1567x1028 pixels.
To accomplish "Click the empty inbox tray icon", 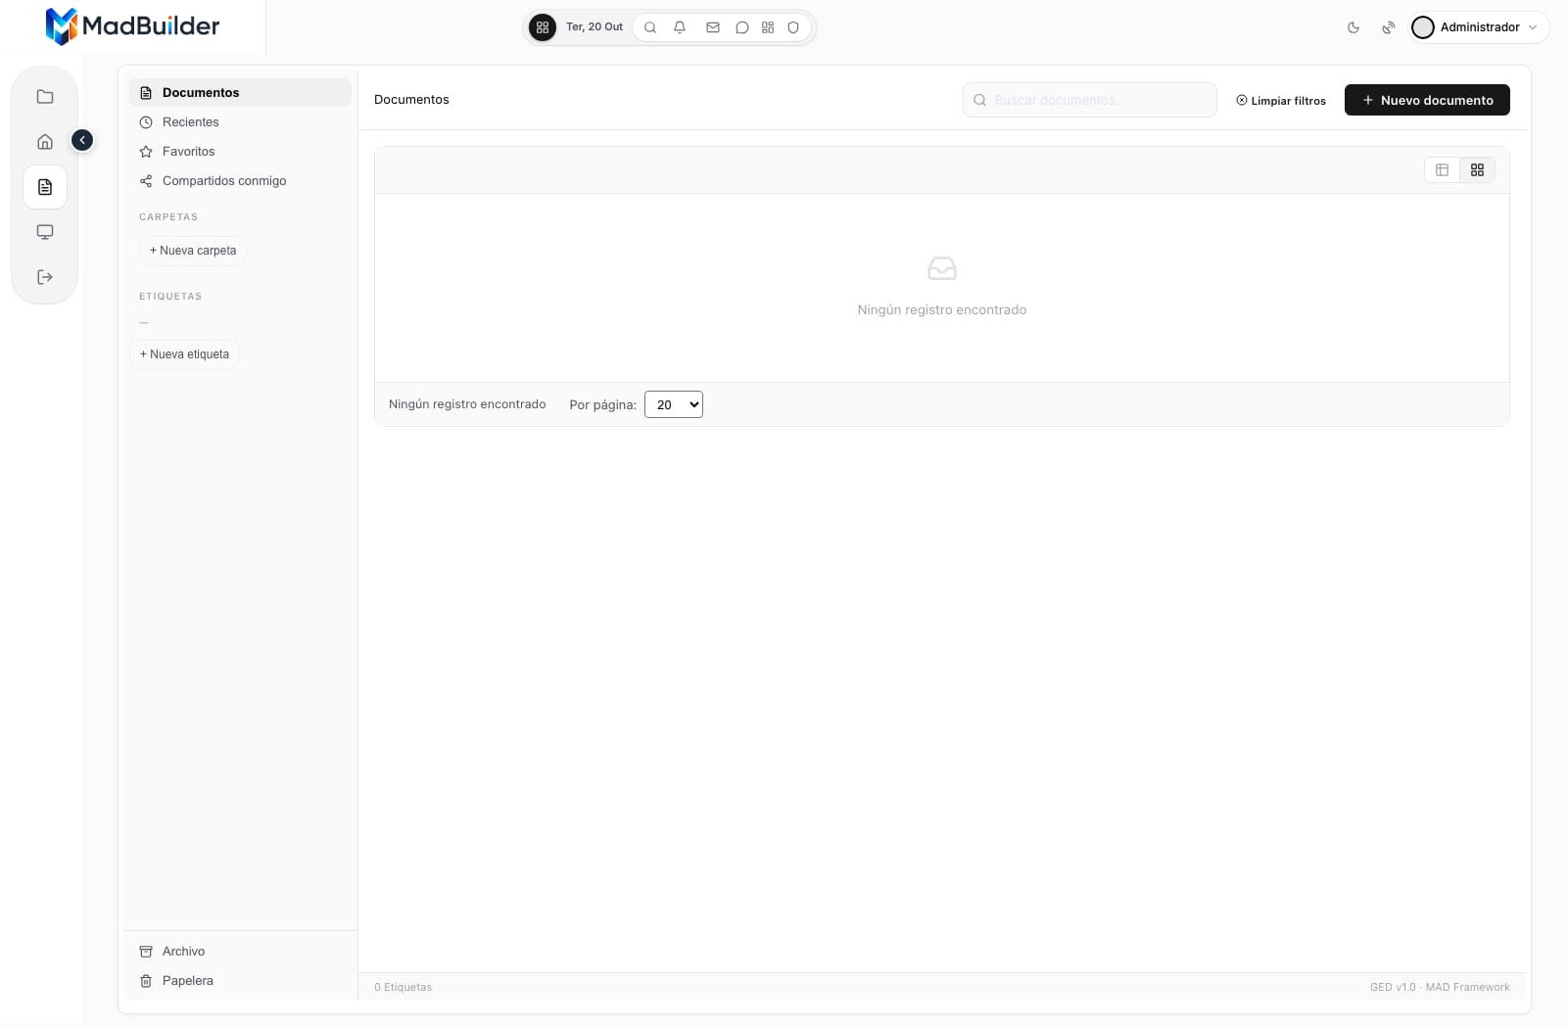I will pyautogui.click(x=942, y=268).
